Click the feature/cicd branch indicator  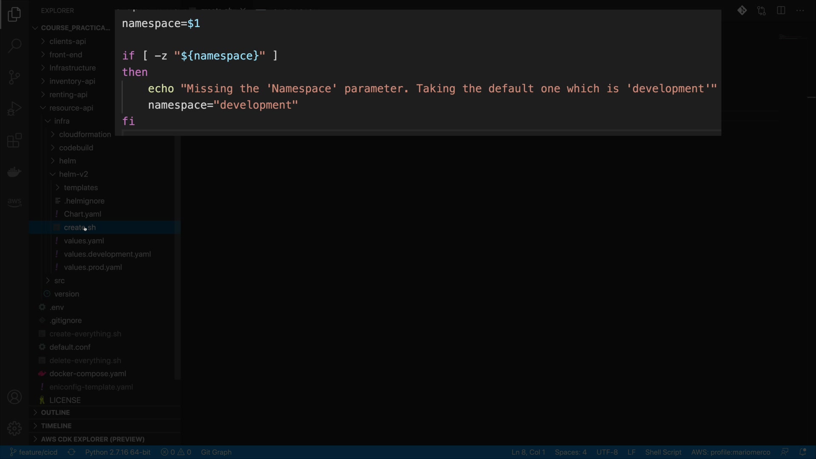point(34,452)
